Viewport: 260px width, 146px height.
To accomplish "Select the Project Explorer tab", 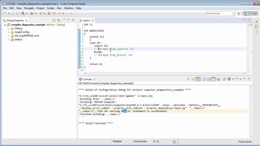I will pos(15,20).
